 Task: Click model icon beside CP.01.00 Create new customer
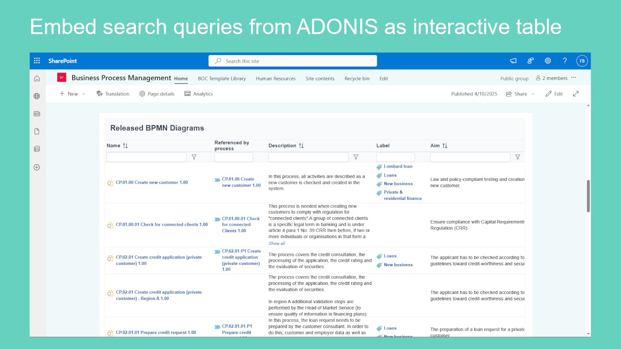pos(110,183)
